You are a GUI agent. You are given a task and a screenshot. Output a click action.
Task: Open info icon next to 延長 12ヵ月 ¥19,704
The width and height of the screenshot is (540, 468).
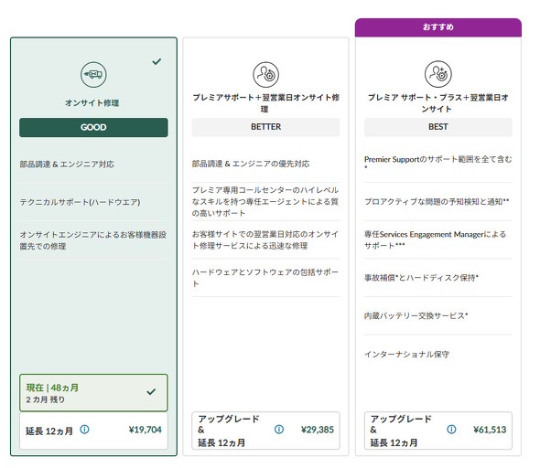point(84,430)
